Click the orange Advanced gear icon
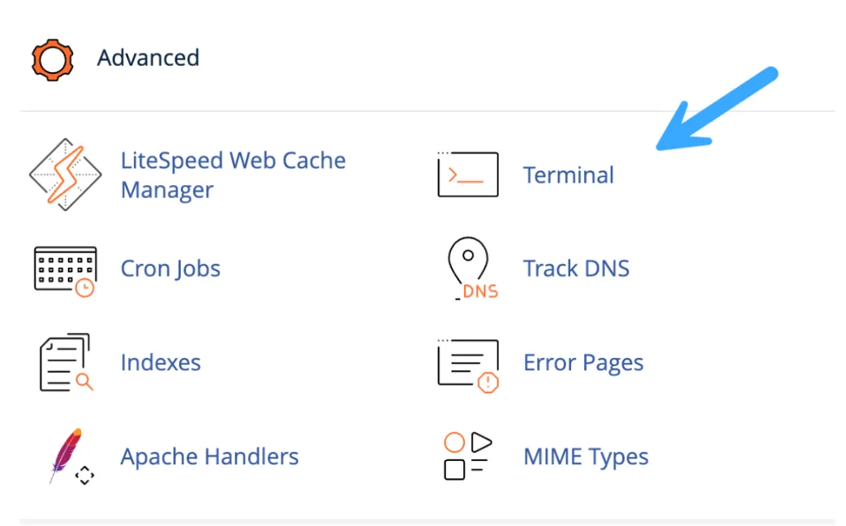The height and width of the screenshot is (526, 846). point(53,60)
